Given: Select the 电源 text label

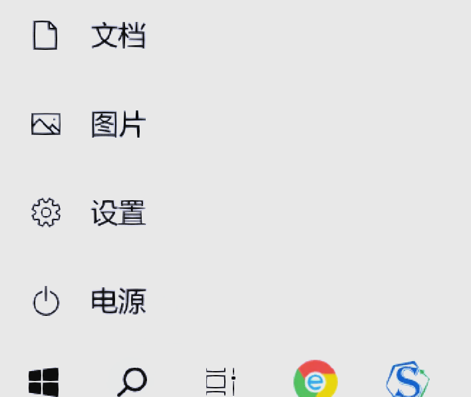Looking at the screenshot, I should click(118, 301).
